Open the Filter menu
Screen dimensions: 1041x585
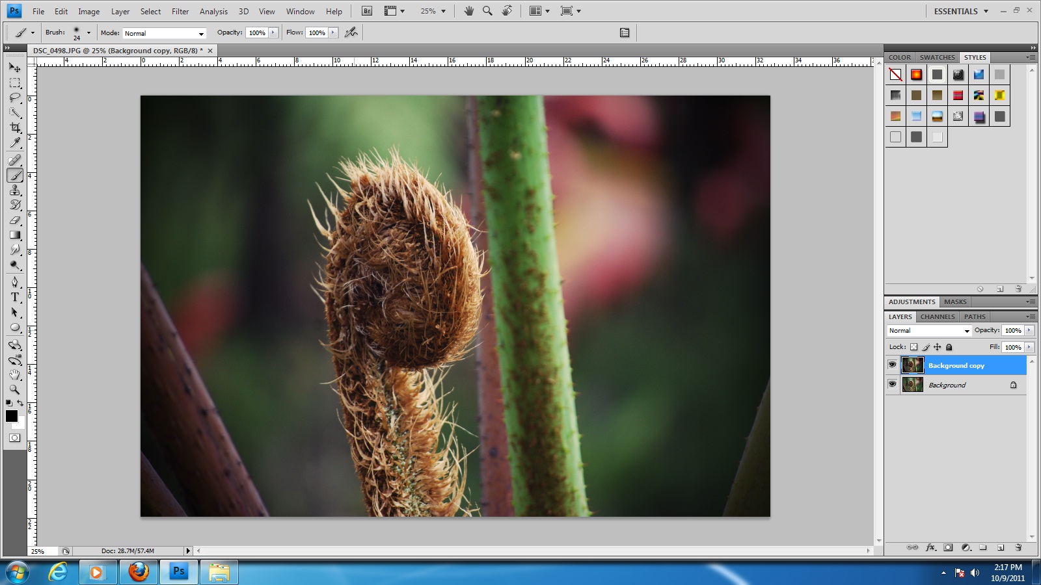(x=180, y=11)
